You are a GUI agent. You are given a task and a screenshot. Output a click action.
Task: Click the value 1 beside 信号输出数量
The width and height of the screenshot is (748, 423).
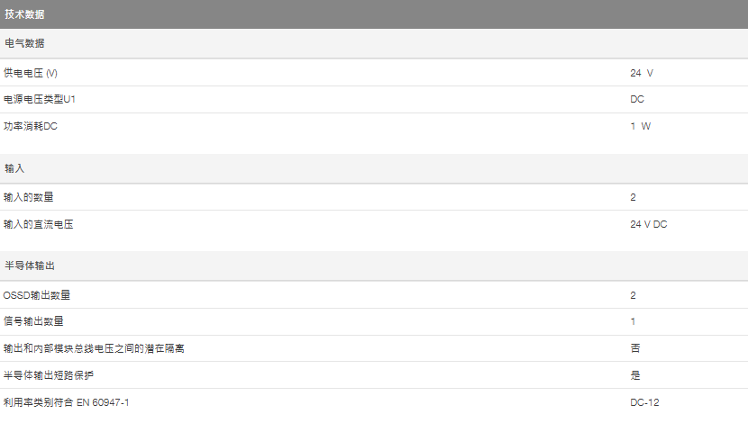pyautogui.click(x=634, y=321)
